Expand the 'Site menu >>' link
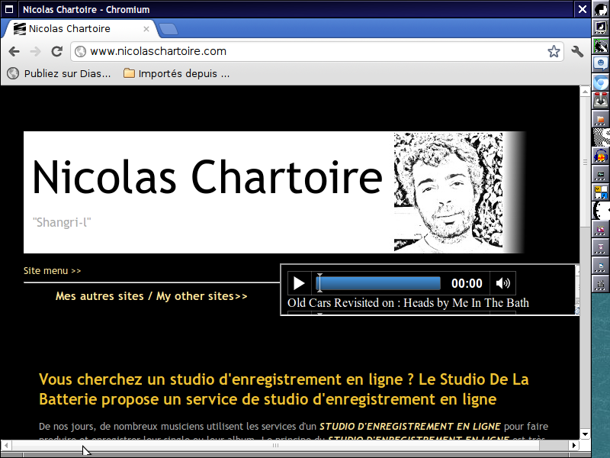Image resolution: width=610 pixels, height=458 pixels. pyautogui.click(x=52, y=270)
